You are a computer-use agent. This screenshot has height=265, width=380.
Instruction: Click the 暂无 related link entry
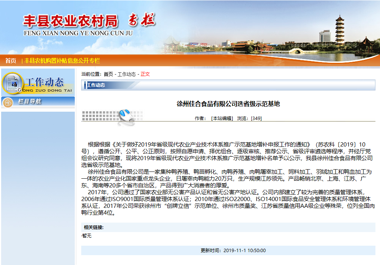click(x=87, y=236)
